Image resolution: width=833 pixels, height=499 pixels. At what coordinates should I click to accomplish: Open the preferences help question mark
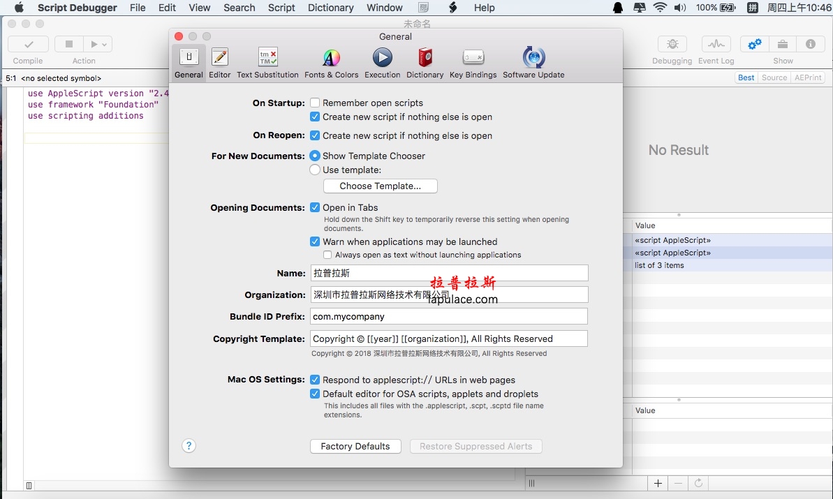[x=189, y=445]
